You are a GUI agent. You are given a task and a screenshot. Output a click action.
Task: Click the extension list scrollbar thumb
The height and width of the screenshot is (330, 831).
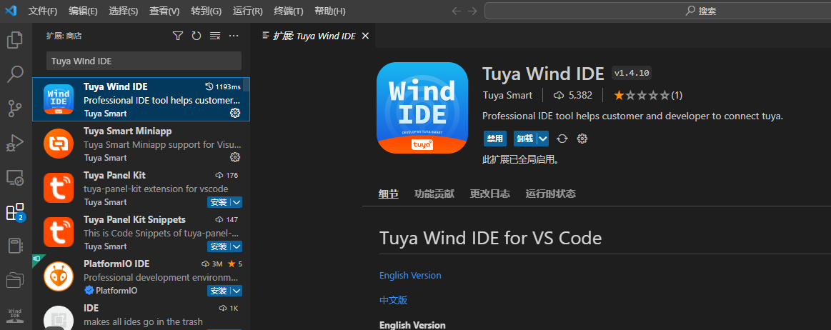click(247, 85)
